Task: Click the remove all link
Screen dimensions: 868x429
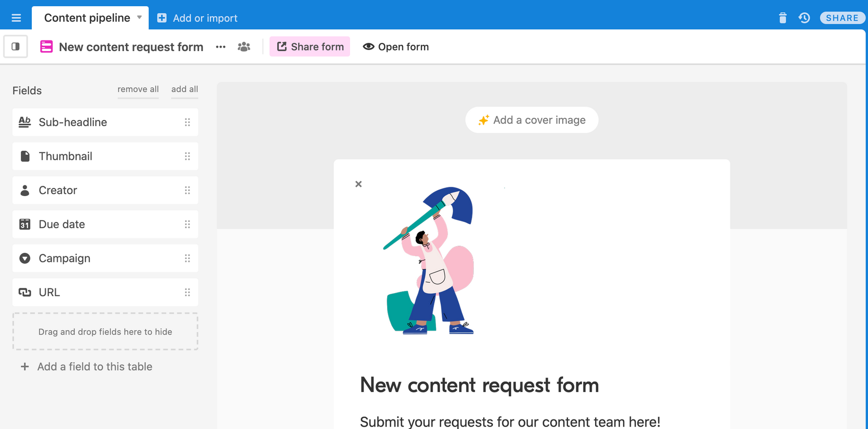Action: tap(138, 89)
